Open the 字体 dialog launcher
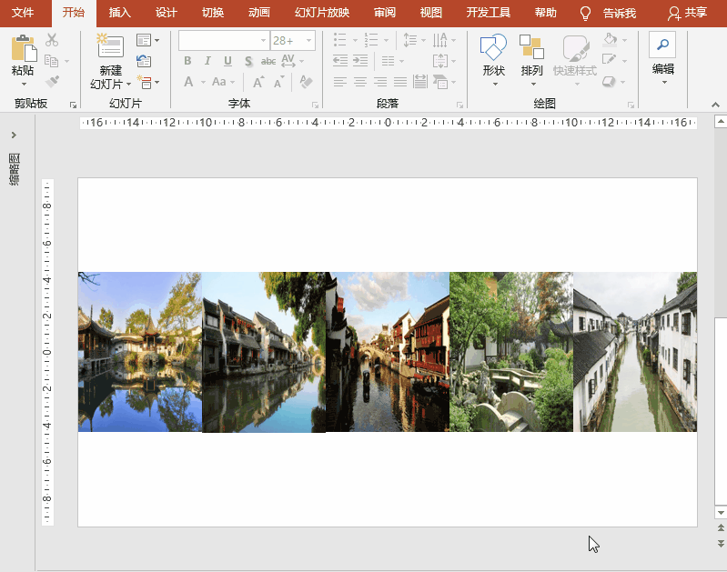 [316, 105]
